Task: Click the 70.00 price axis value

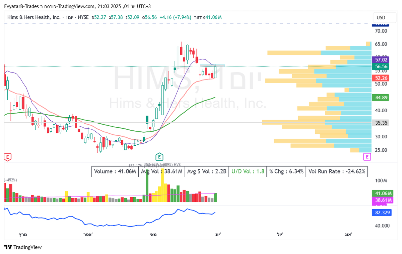Action: click(381, 31)
